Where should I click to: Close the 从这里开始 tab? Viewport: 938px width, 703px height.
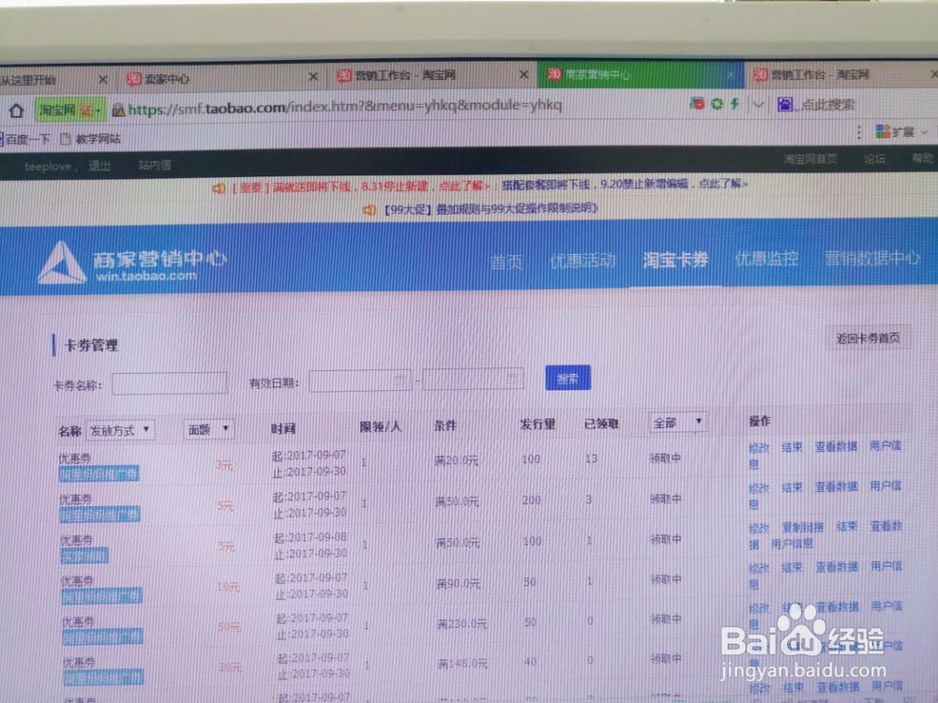click(x=103, y=79)
